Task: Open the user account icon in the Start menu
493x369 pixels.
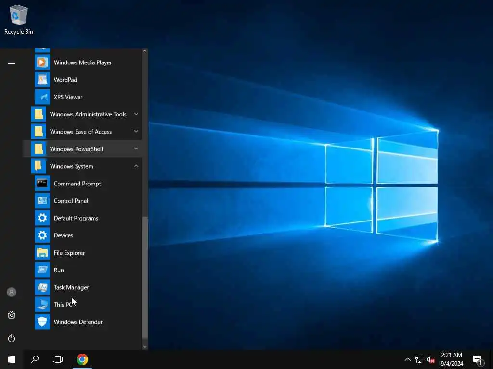Action: coord(12,292)
